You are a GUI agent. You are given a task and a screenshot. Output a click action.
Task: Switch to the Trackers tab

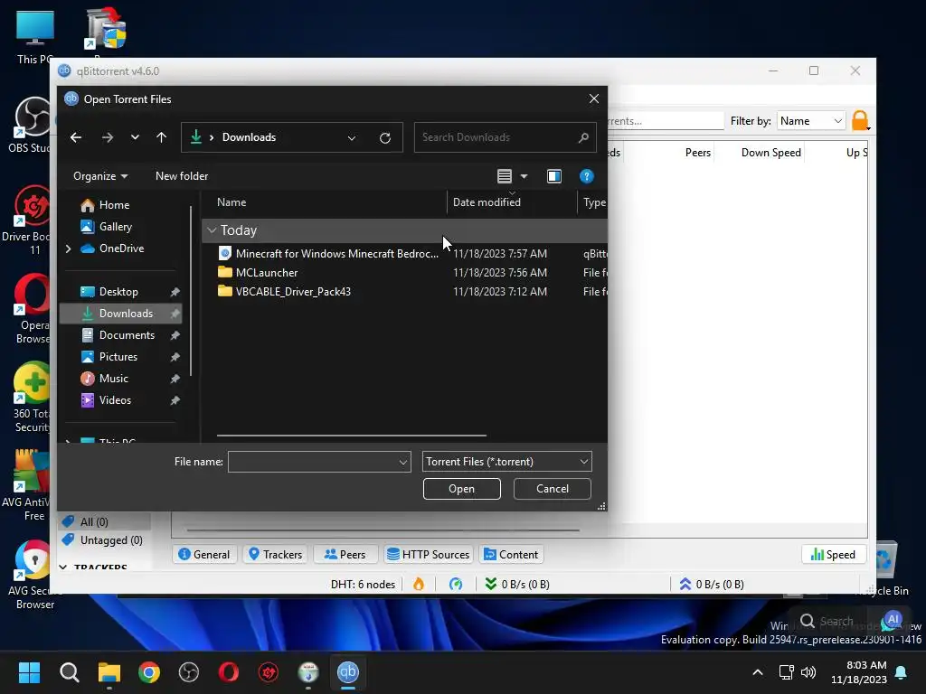[275, 555]
